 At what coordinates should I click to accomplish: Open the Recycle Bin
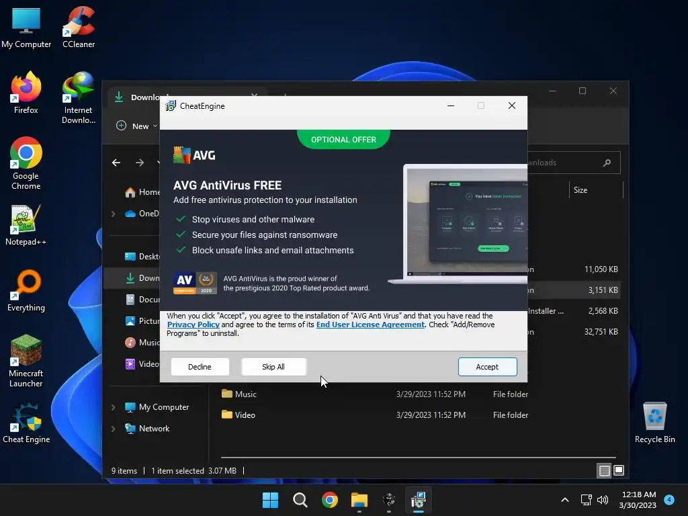coord(654,423)
